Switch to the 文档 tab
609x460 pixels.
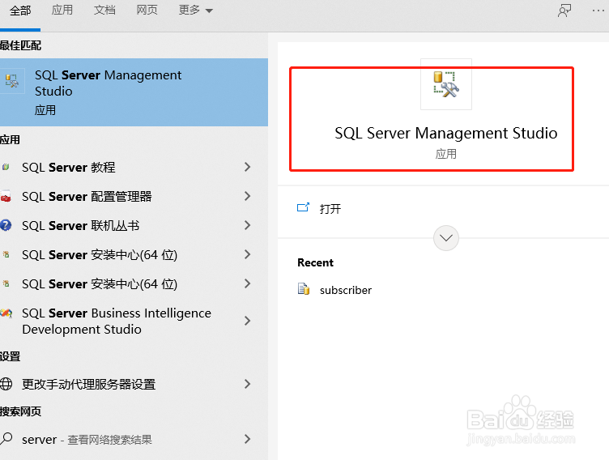(x=104, y=11)
